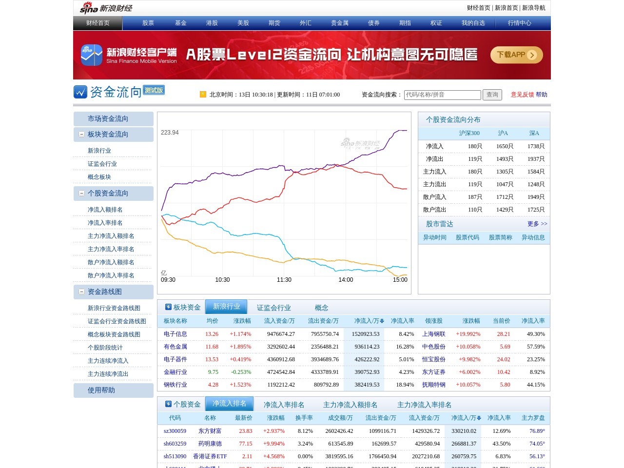The width and height of the screenshot is (624, 468).
Task: Open the 更多 >> link in 股市雷达
Action: [537, 224]
